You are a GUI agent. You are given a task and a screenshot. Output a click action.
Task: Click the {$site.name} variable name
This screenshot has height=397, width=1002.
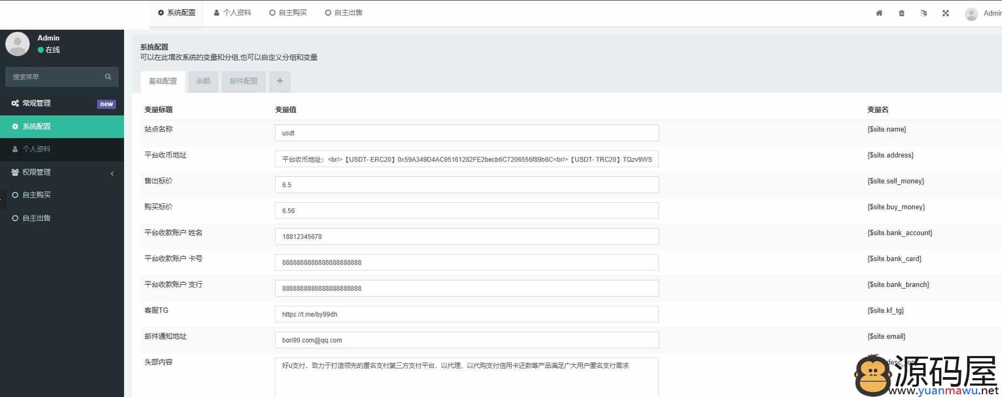[x=887, y=129]
